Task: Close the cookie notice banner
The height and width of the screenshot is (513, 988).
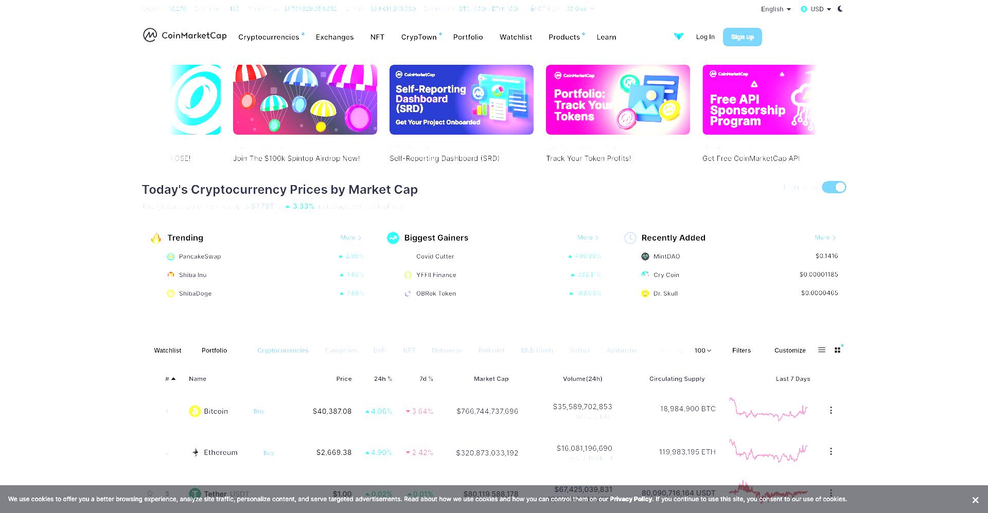Action: point(975,500)
